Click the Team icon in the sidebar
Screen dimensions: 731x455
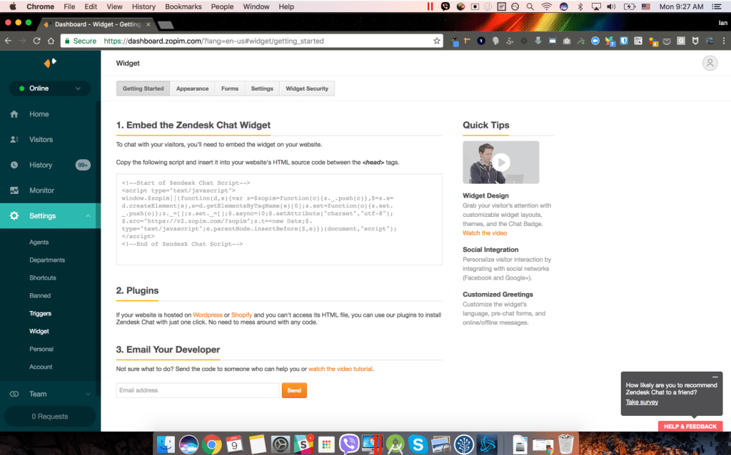click(x=14, y=394)
